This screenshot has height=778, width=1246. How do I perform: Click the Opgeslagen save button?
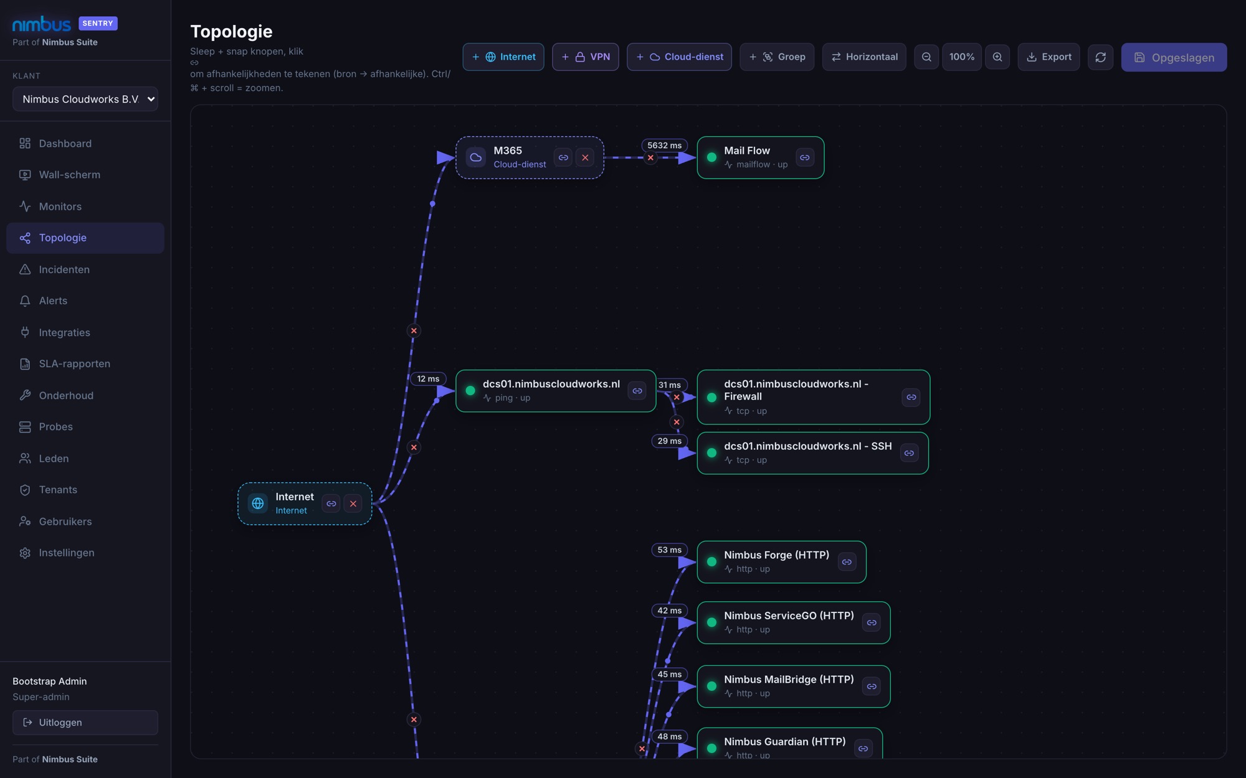pyautogui.click(x=1174, y=57)
